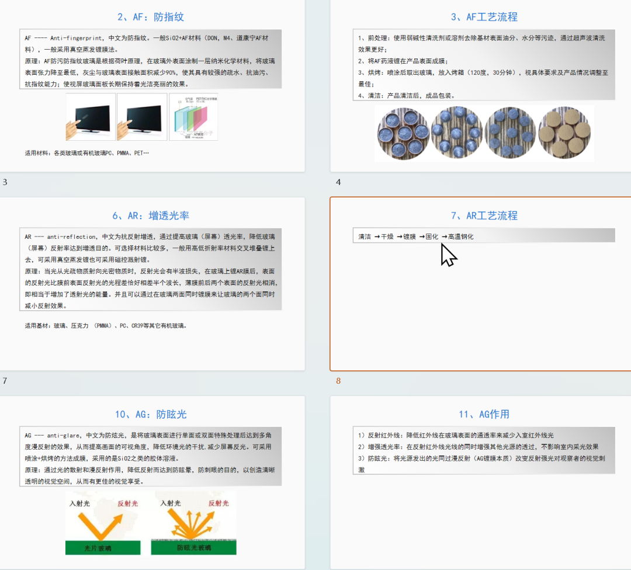Click the 适用材料 text line
The image size is (631, 570).
86,154
